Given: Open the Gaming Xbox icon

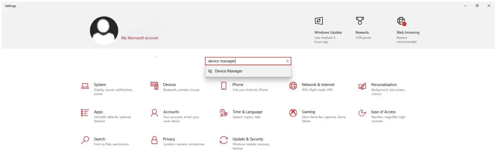Looking at the screenshot, I should pos(293,113).
